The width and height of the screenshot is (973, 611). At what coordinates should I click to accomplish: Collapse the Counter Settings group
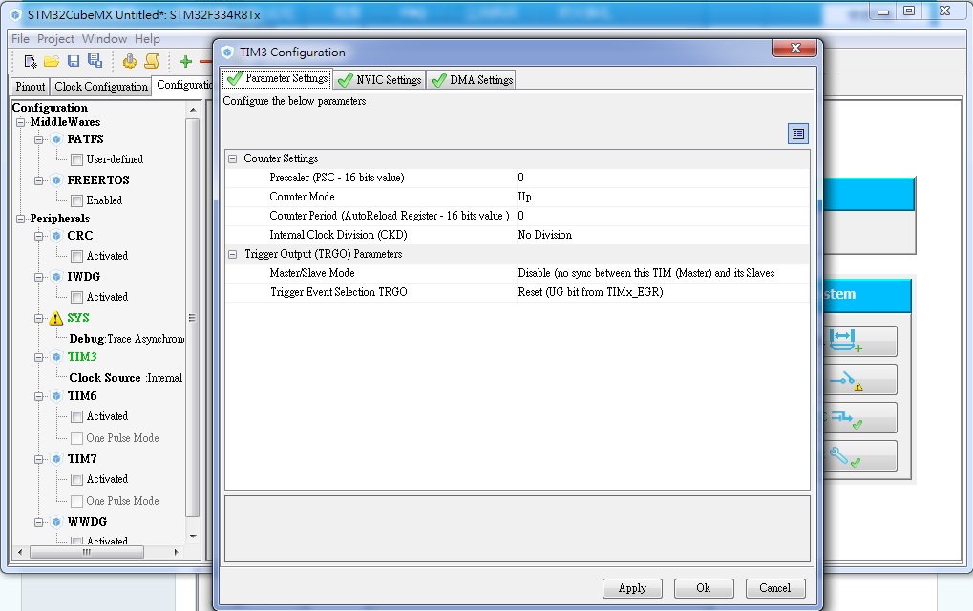pos(233,158)
